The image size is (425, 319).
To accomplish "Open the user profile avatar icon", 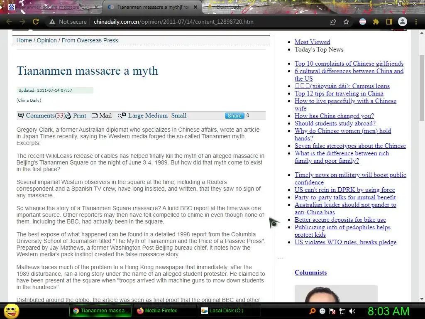I will point(403,22).
